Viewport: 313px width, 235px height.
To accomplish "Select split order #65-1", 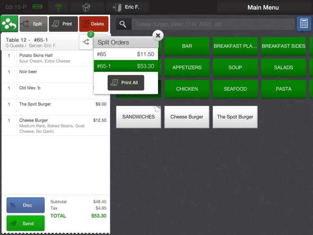I will click(x=126, y=66).
